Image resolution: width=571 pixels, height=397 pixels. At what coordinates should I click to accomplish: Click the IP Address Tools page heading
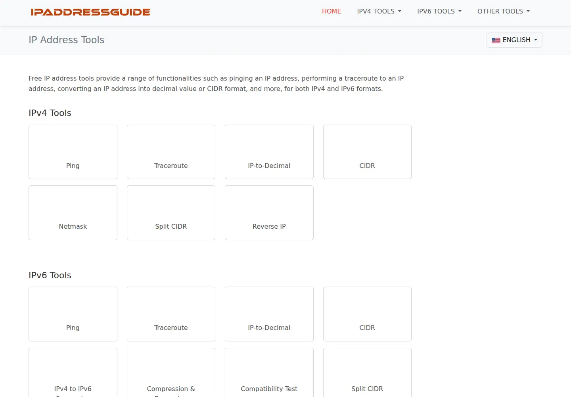[x=66, y=40]
